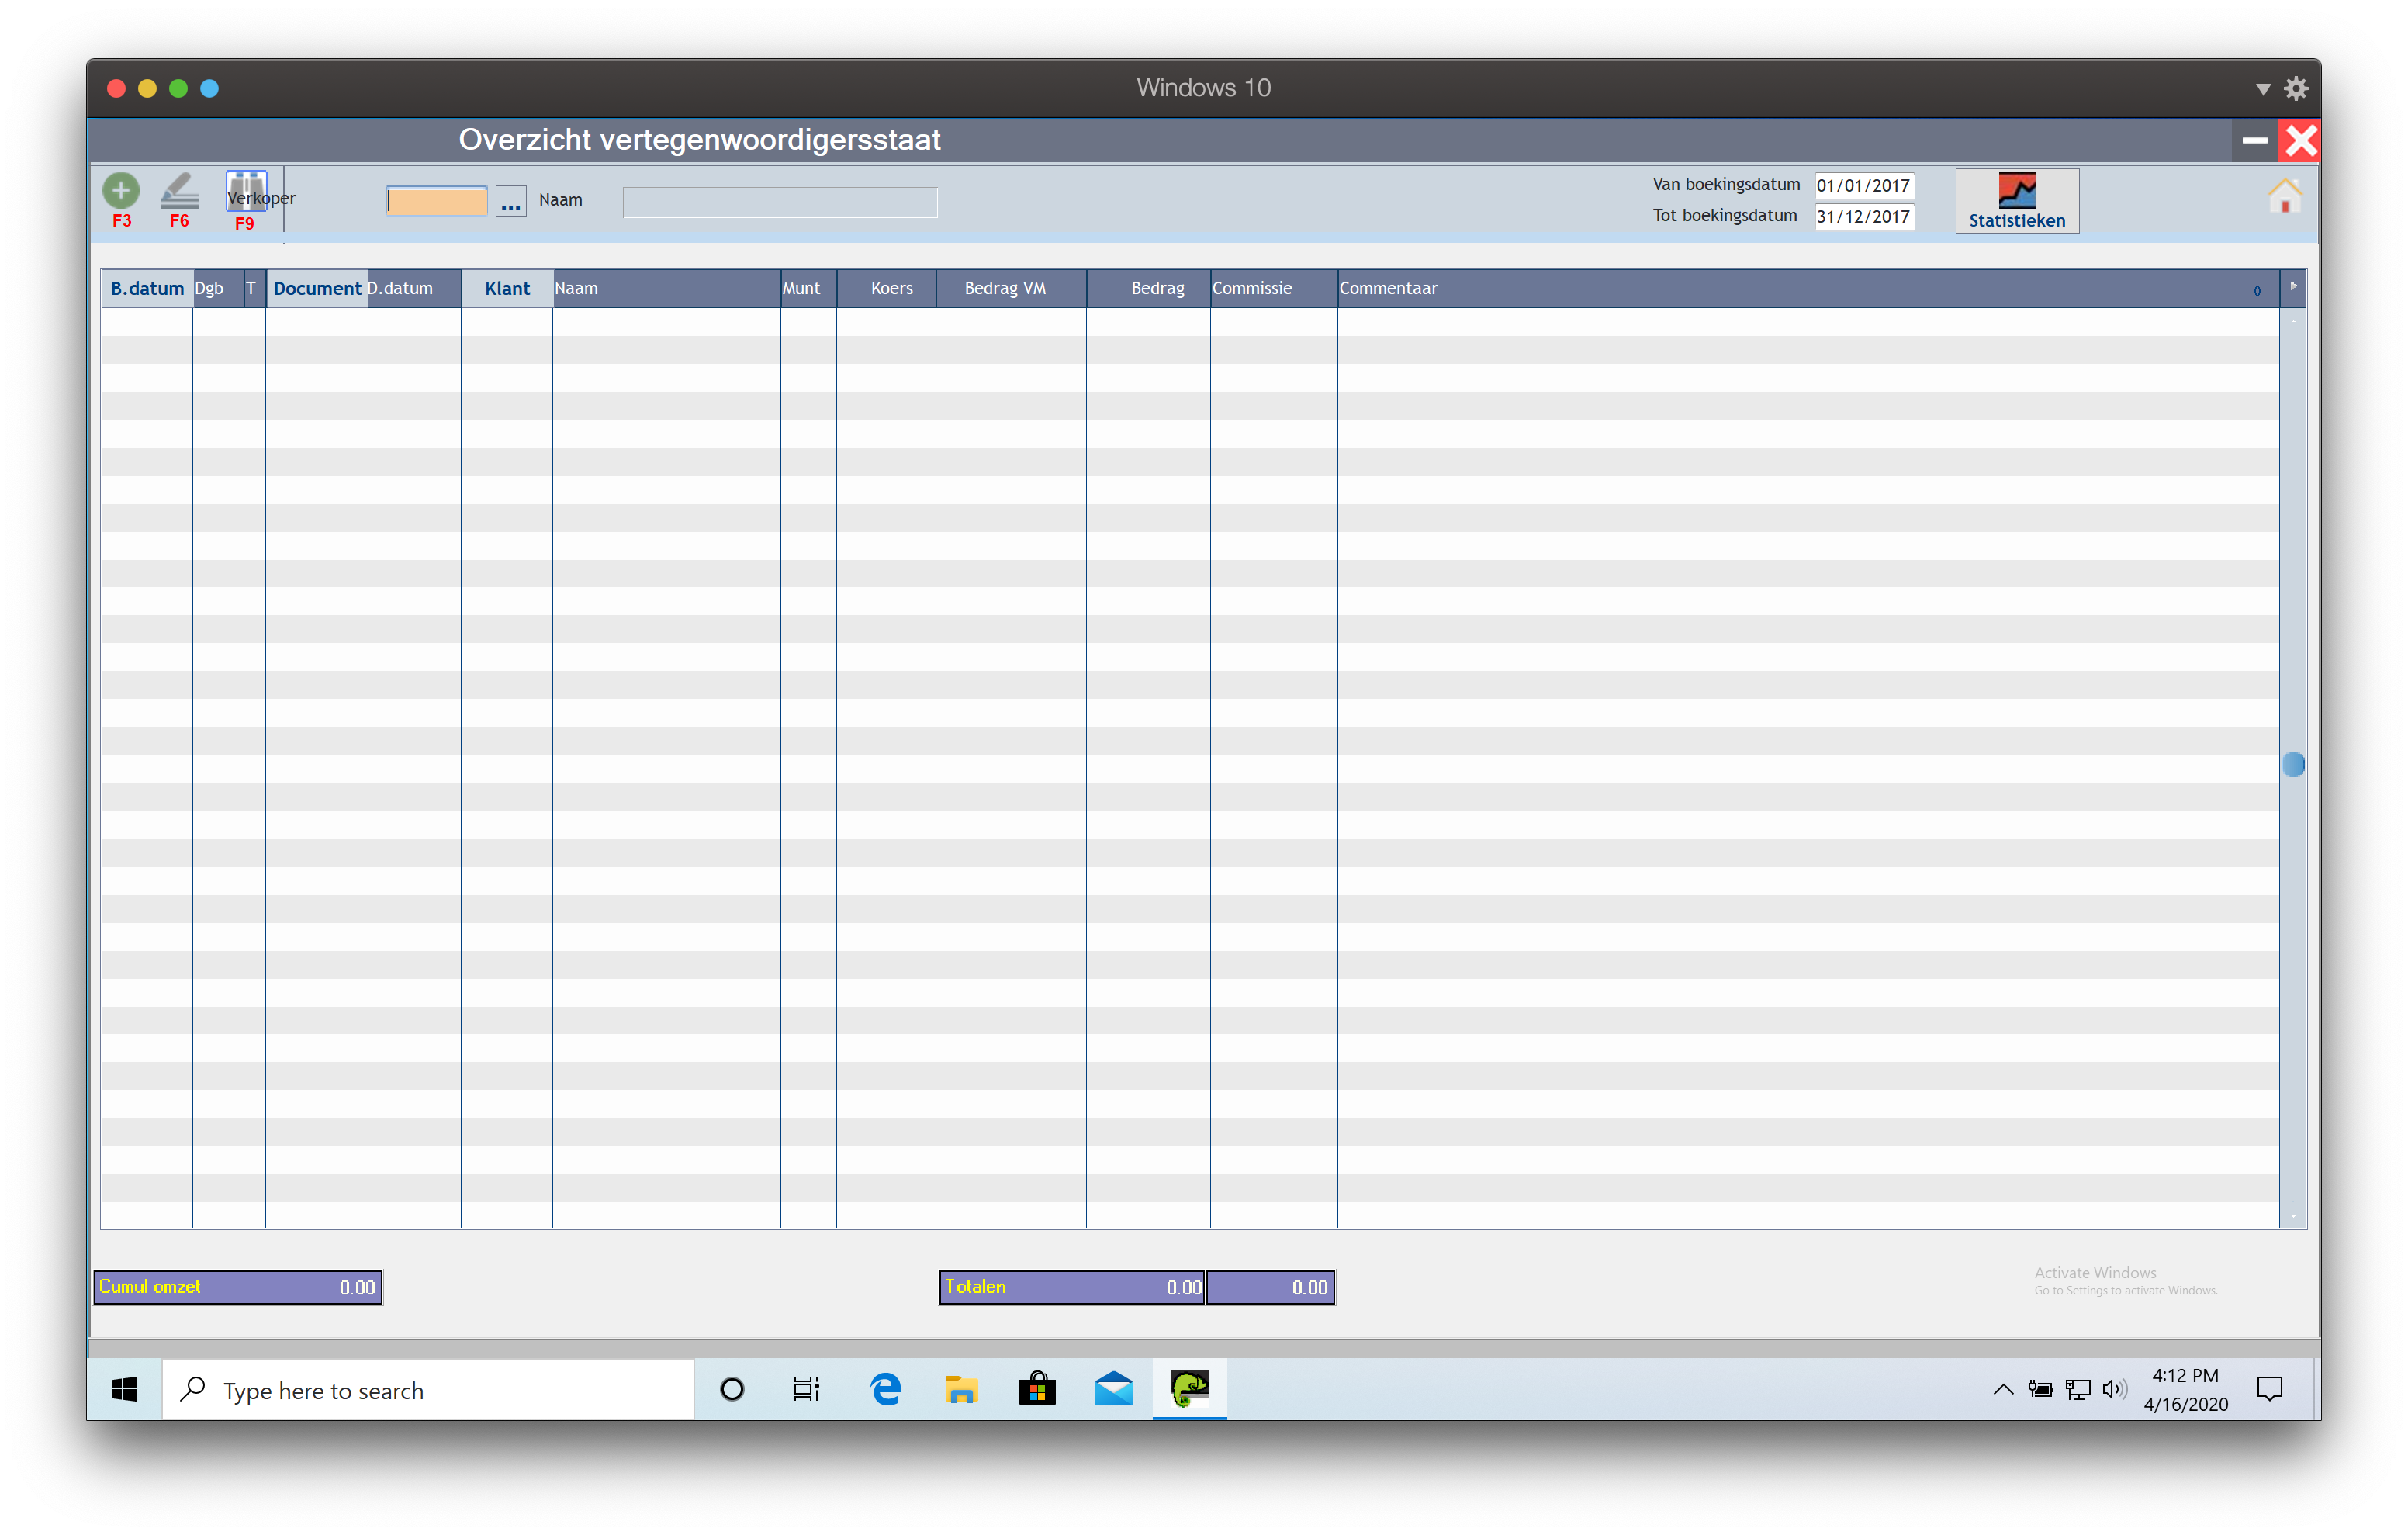Image resolution: width=2408 pixels, height=1535 pixels.
Task: Click the home house icon
Action: click(2284, 196)
